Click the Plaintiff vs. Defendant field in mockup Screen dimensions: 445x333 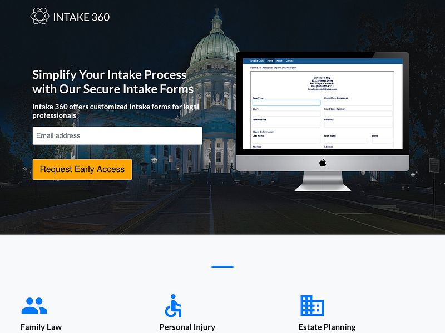(x=358, y=103)
